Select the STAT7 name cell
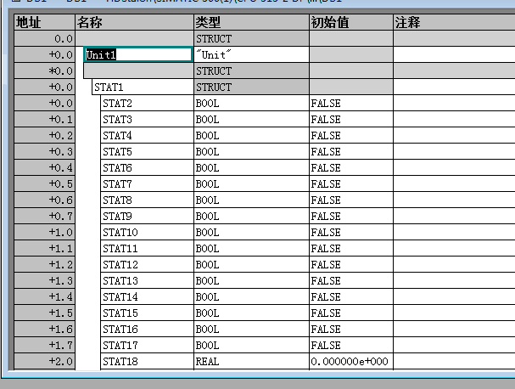Viewport: 515px width, 389px height. coord(147,183)
